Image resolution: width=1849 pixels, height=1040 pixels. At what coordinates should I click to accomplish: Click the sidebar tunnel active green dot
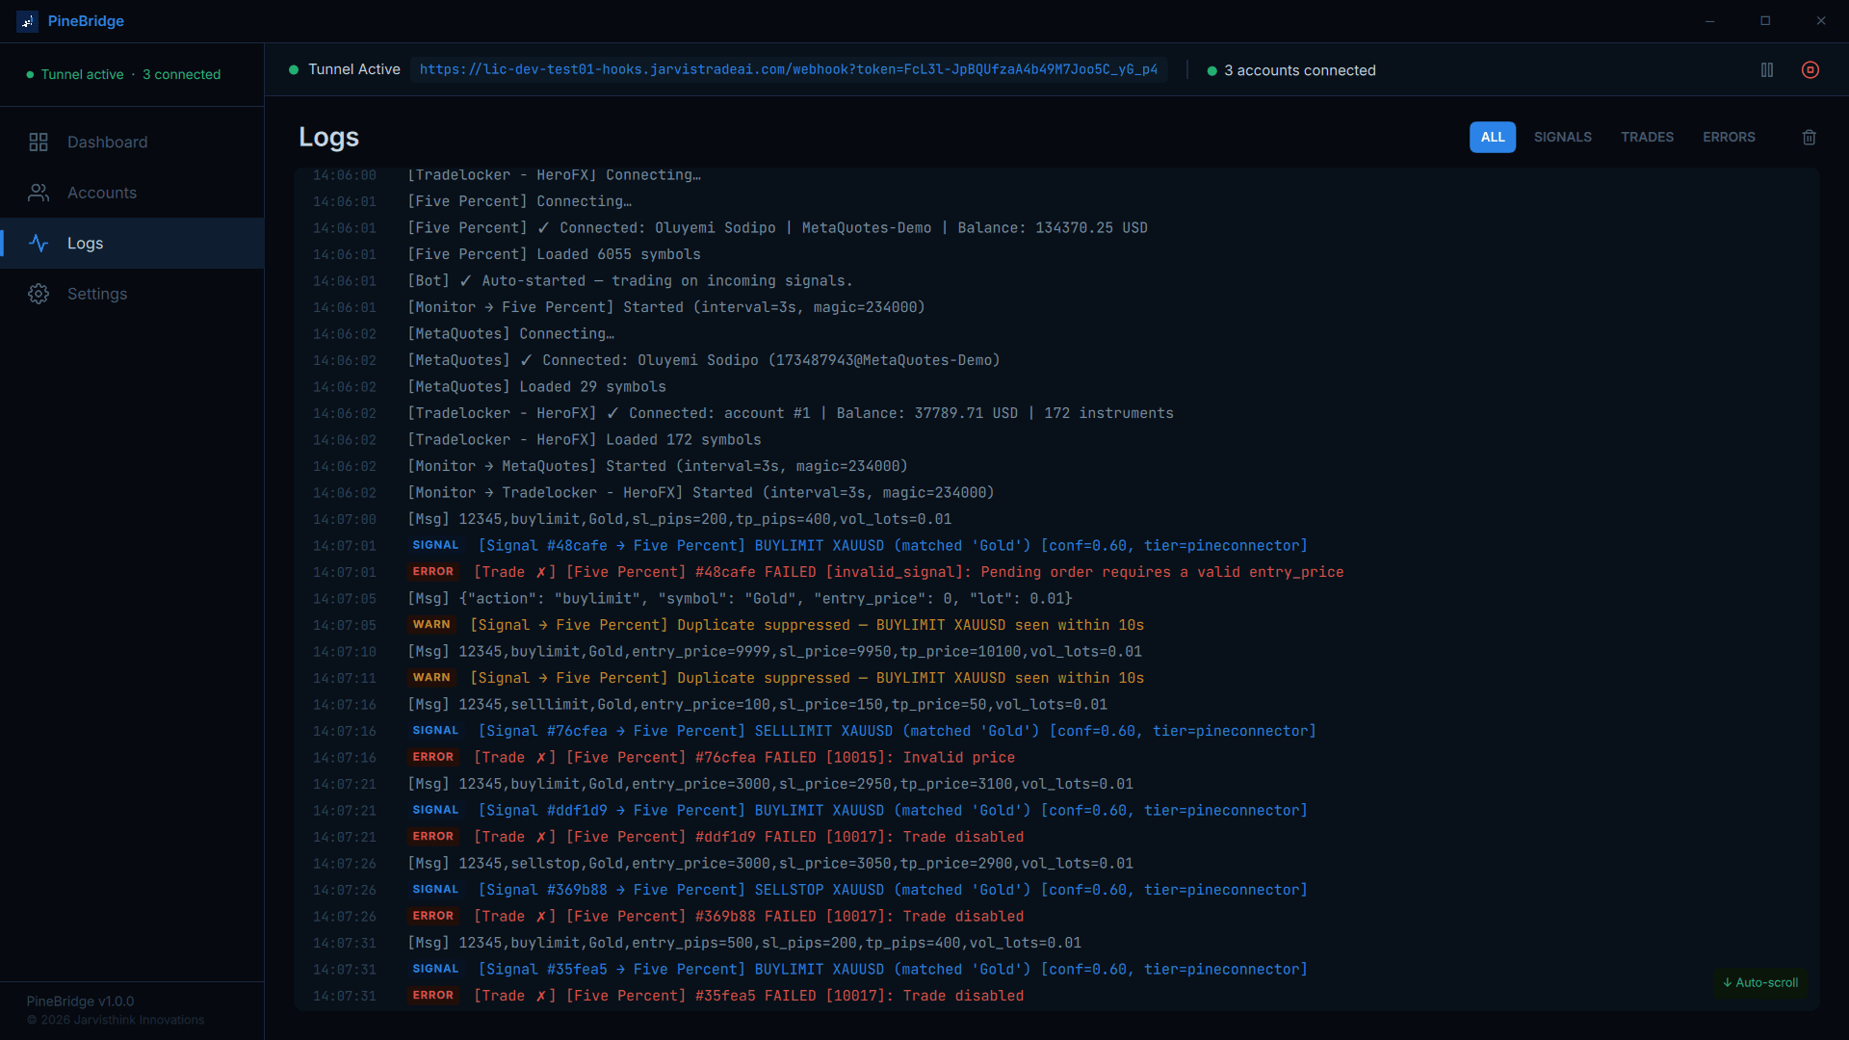[x=31, y=75]
